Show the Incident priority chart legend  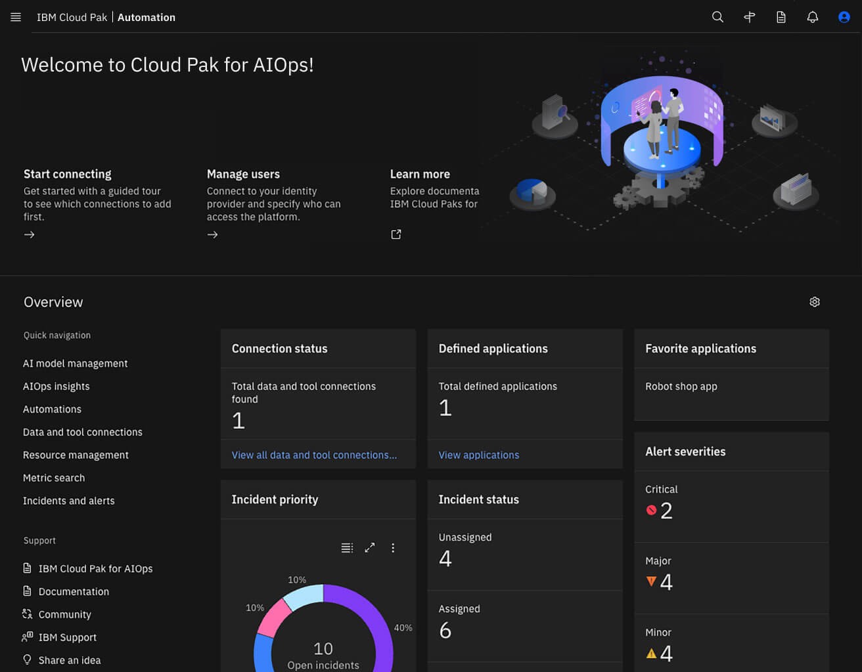pyautogui.click(x=347, y=547)
